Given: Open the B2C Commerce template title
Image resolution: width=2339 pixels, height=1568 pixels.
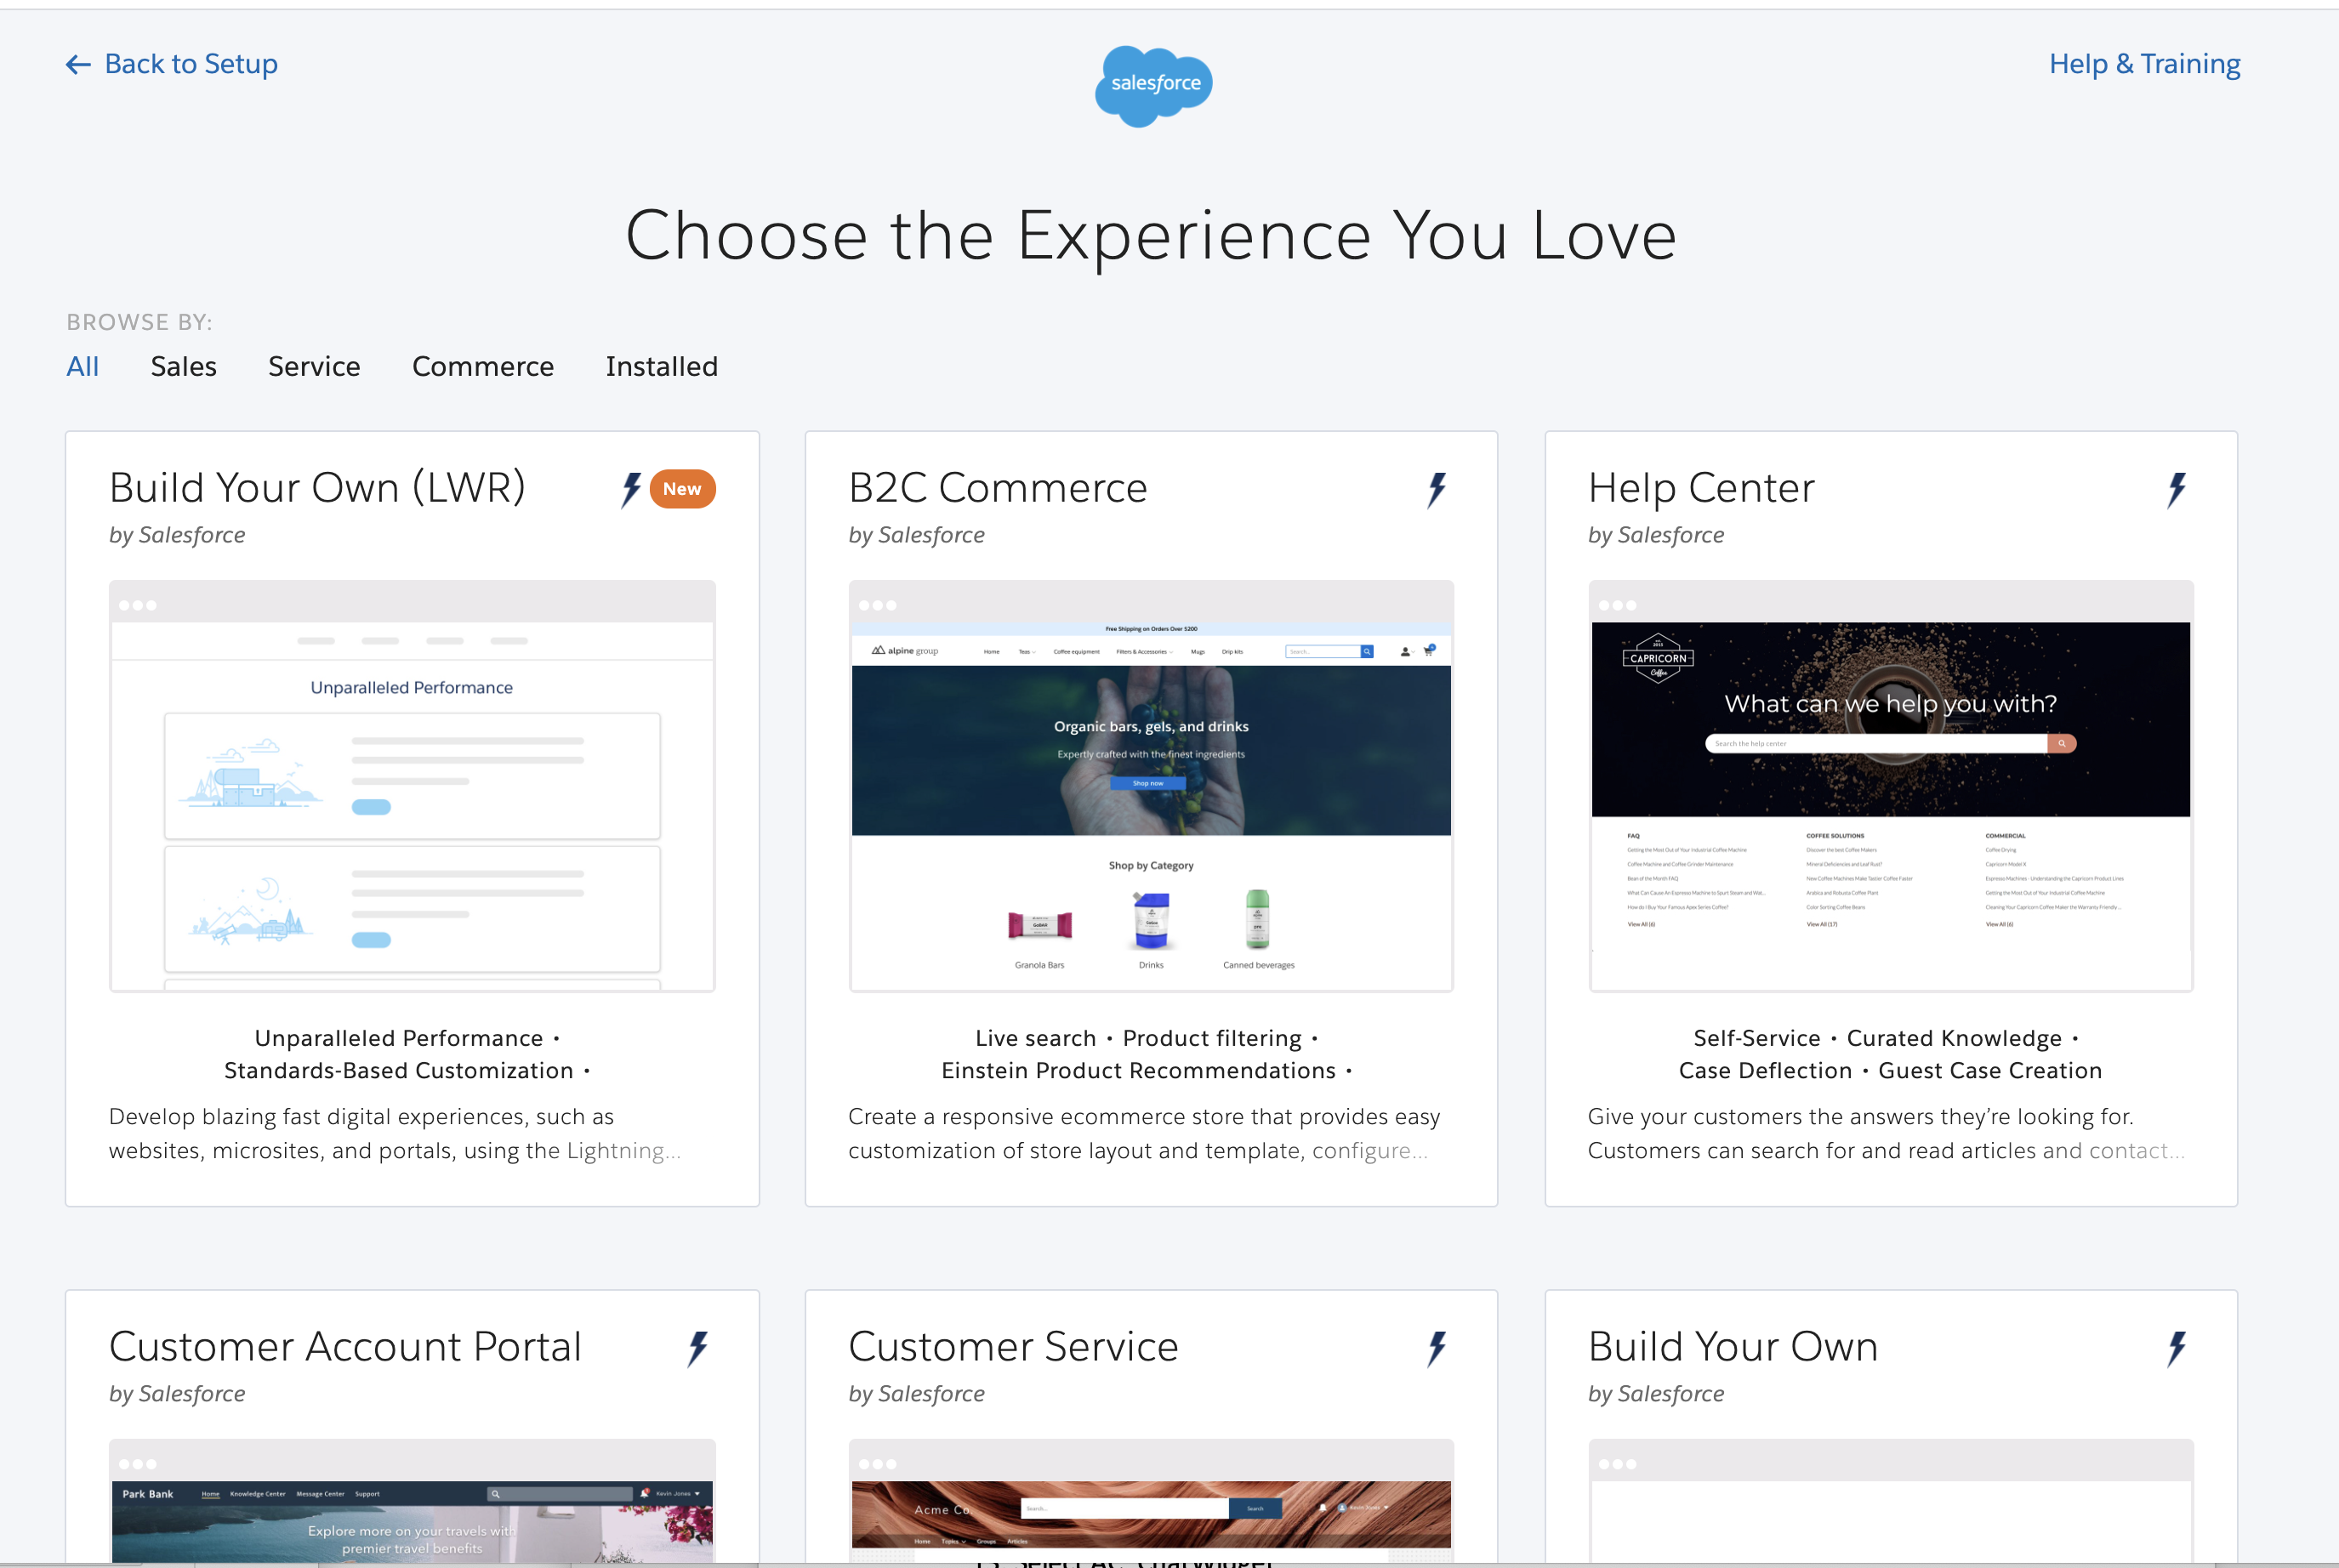Looking at the screenshot, I should [998, 488].
